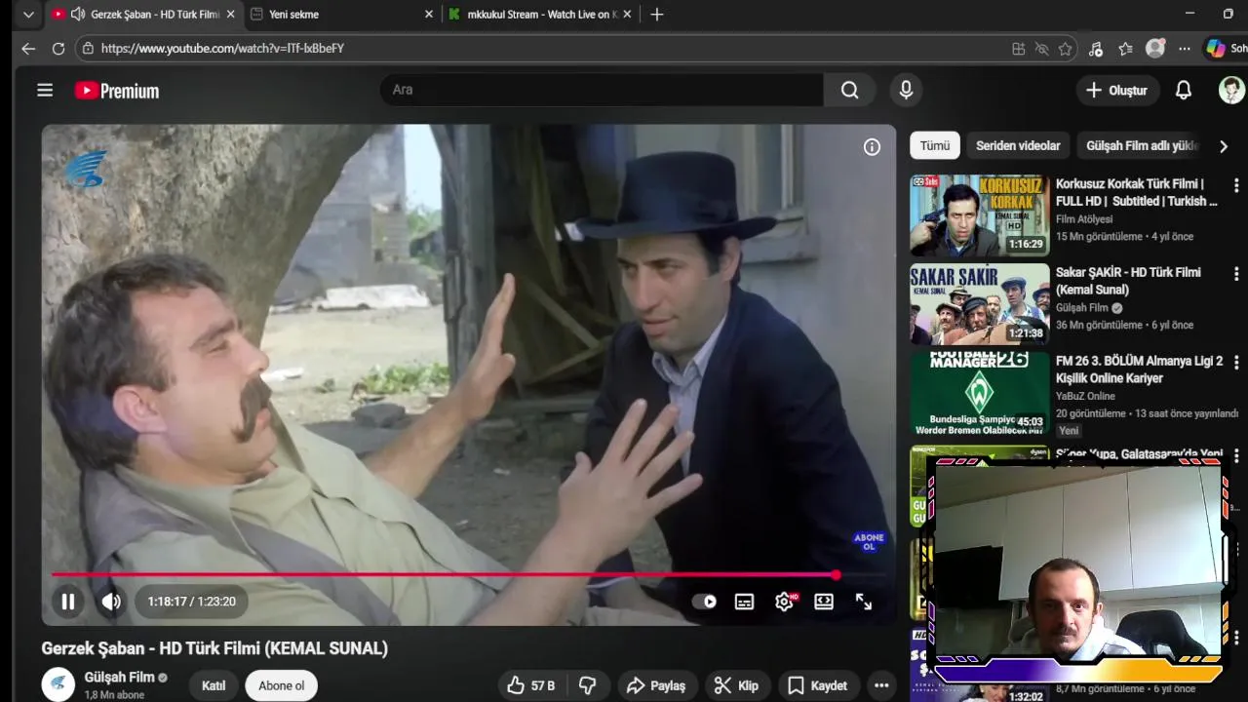Screen dimensions: 1248x702
Task: Go to YouTube Premium home logo
Action: (x=117, y=91)
